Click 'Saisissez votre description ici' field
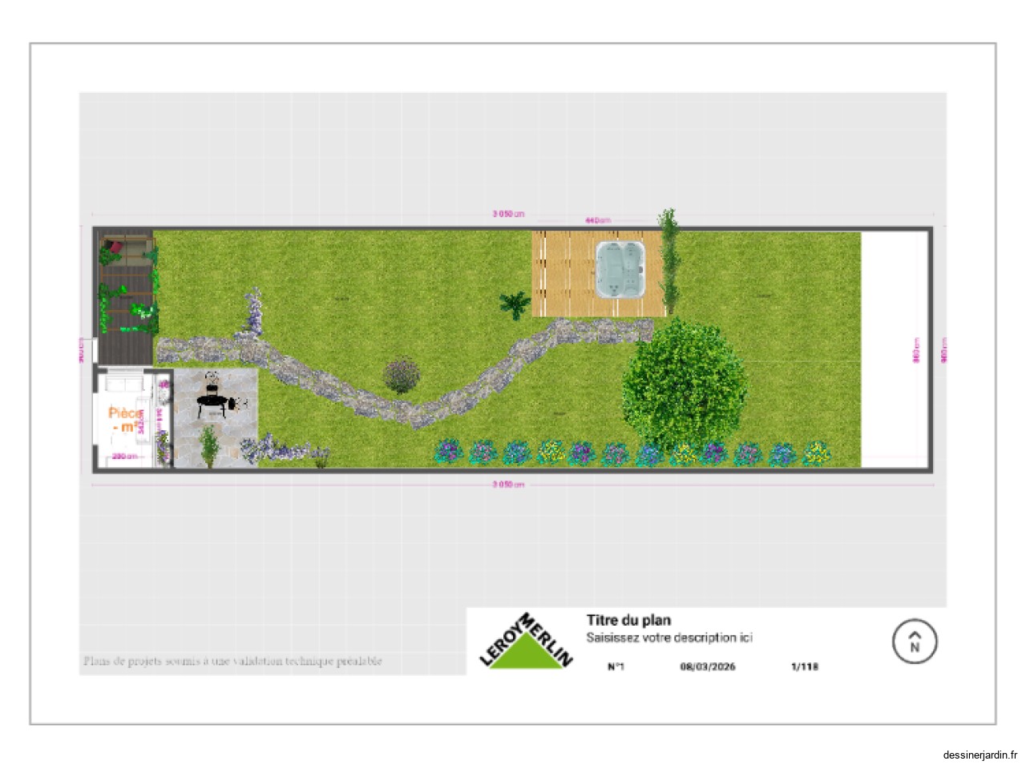 [669, 638]
